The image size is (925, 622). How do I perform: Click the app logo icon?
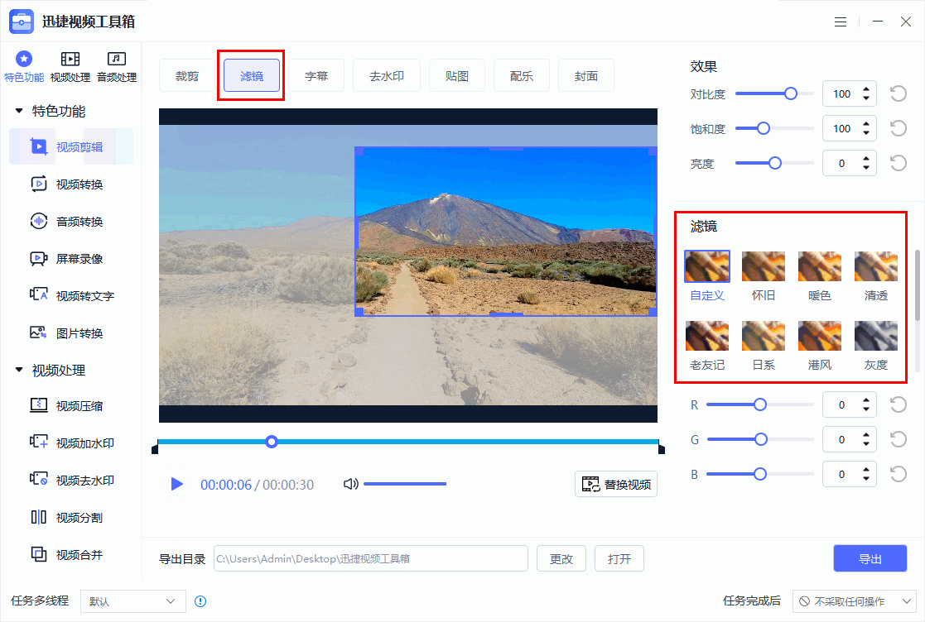22,22
